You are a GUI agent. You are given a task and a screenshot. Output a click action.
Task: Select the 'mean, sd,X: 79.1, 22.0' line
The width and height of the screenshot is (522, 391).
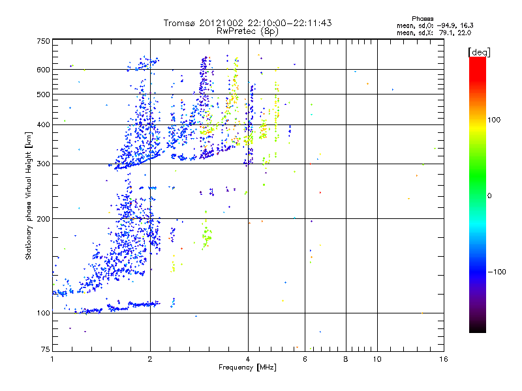[434, 33]
